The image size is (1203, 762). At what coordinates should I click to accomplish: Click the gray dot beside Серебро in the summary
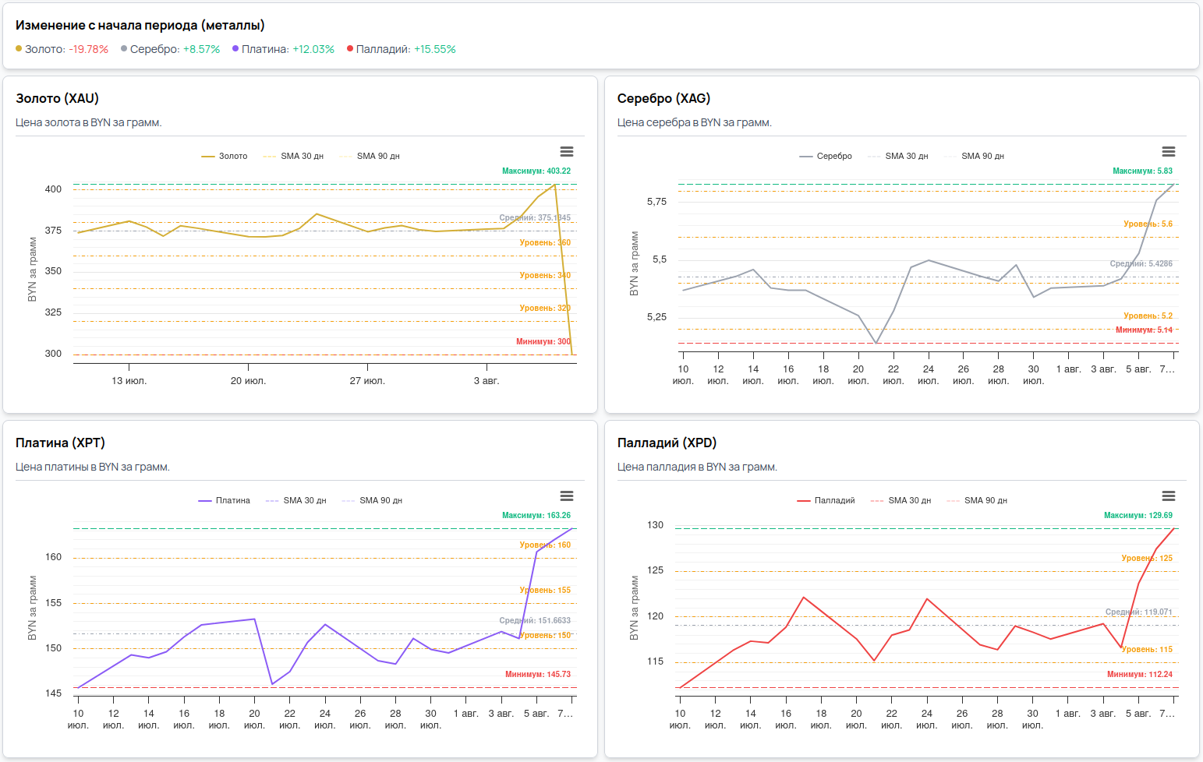[124, 48]
